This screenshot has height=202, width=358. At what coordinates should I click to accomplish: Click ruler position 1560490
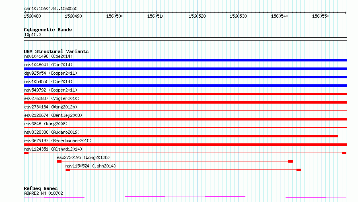[73, 16]
